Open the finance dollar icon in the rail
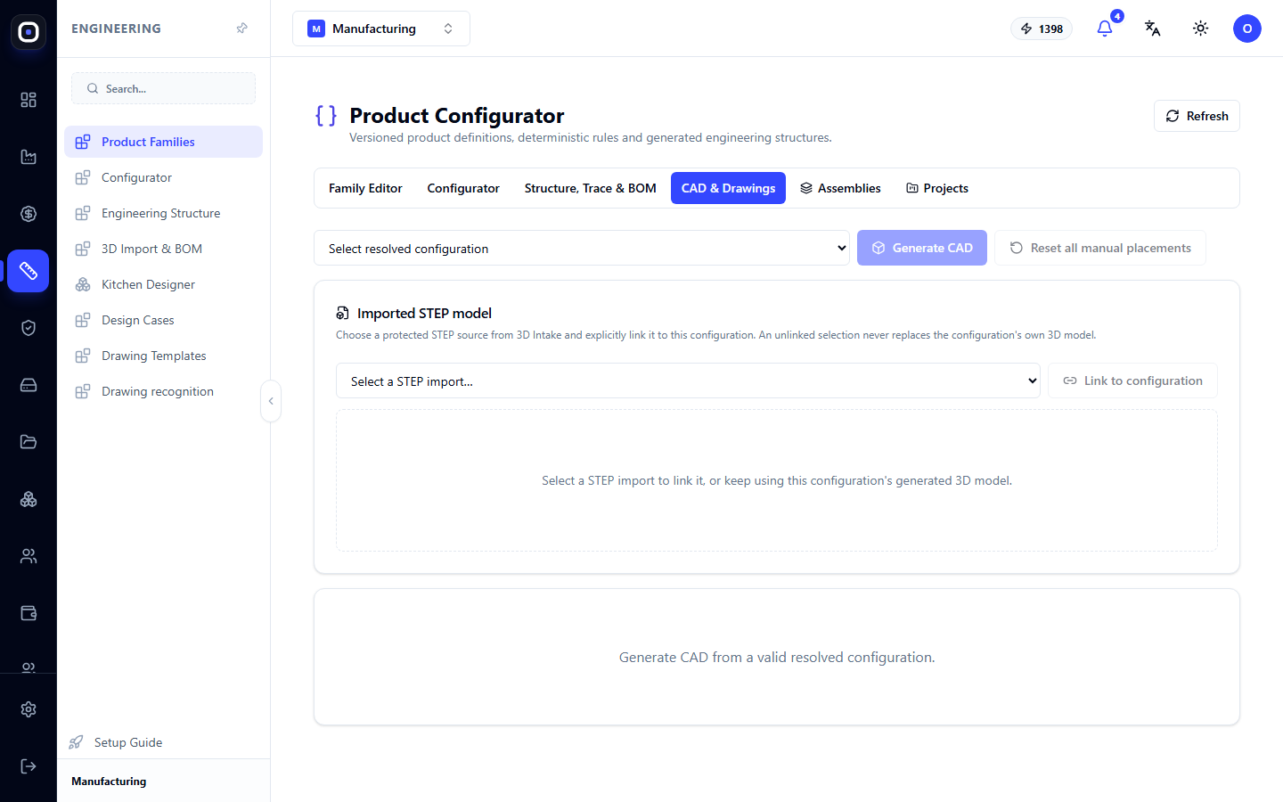The width and height of the screenshot is (1283, 802). click(x=29, y=214)
